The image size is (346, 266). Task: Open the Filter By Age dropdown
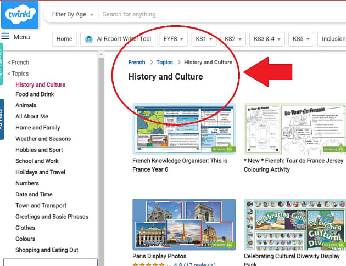pyautogui.click(x=72, y=14)
